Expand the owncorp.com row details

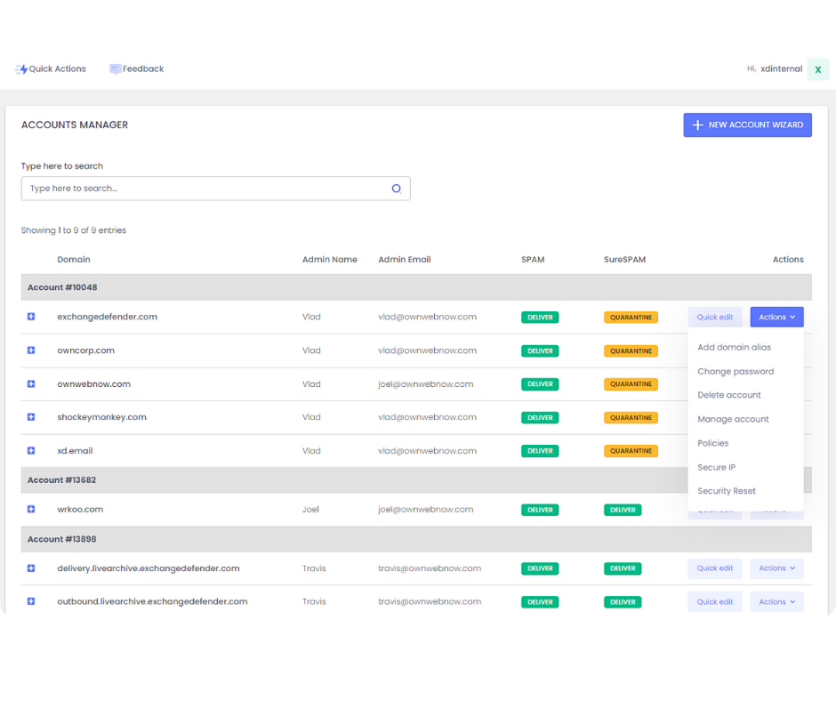pos(31,350)
